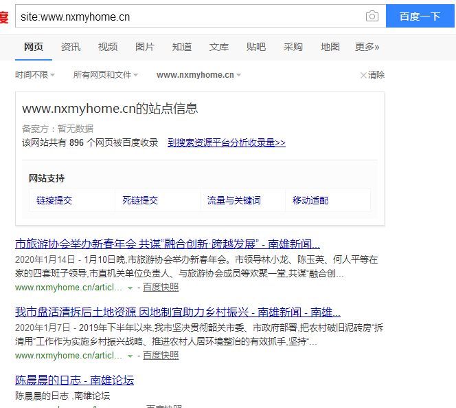Click the www.nxmyhome.cn的站点信息 heading
The width and height of the screenshot is (456, 408).
click(x=110, y=109)
